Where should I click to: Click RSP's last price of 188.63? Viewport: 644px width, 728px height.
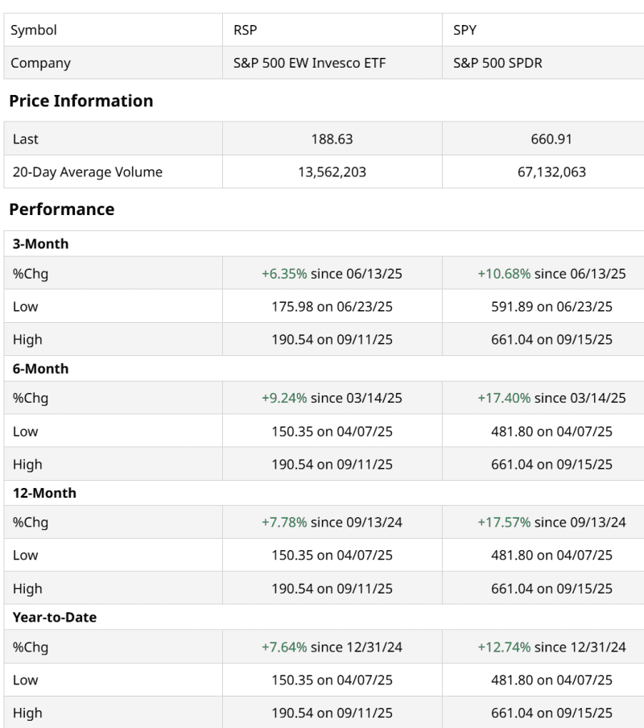332,139
